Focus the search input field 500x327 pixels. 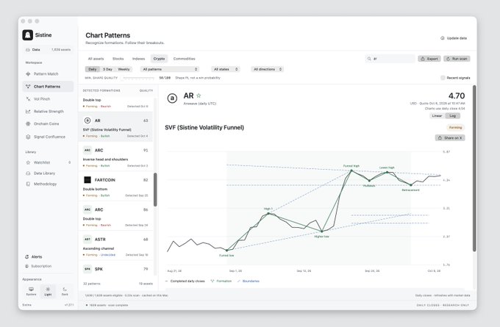click(390, 59)
